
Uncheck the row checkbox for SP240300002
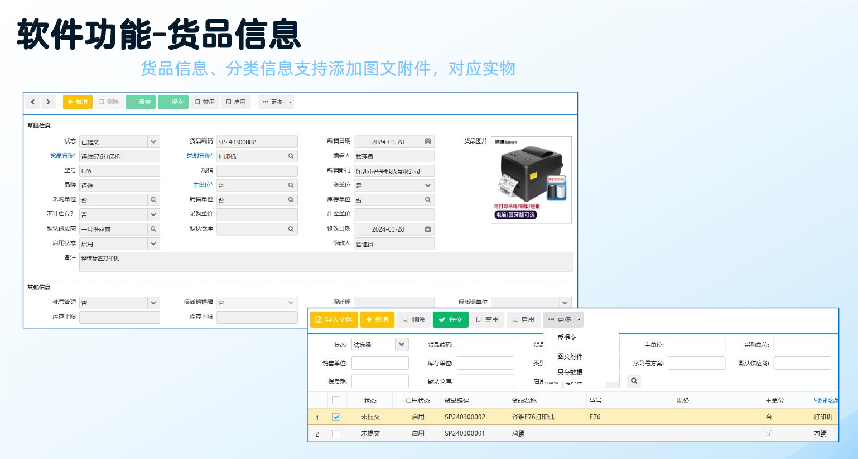point(336,417)
